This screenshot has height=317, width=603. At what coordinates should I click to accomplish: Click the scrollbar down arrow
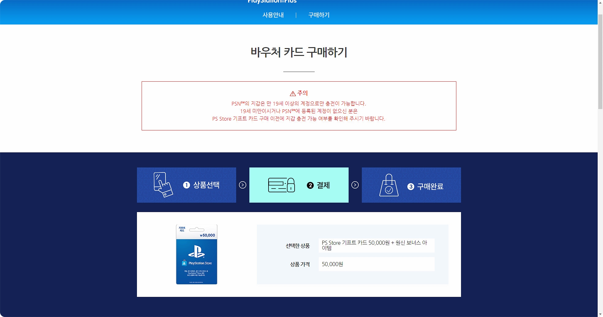click(x=600, y=314)
